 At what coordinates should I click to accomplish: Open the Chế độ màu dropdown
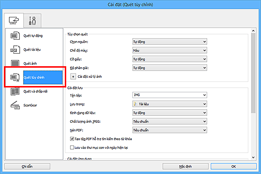(x=170, y=50)
